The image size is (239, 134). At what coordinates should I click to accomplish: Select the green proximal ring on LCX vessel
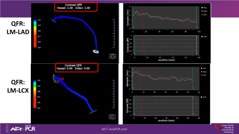54,78
